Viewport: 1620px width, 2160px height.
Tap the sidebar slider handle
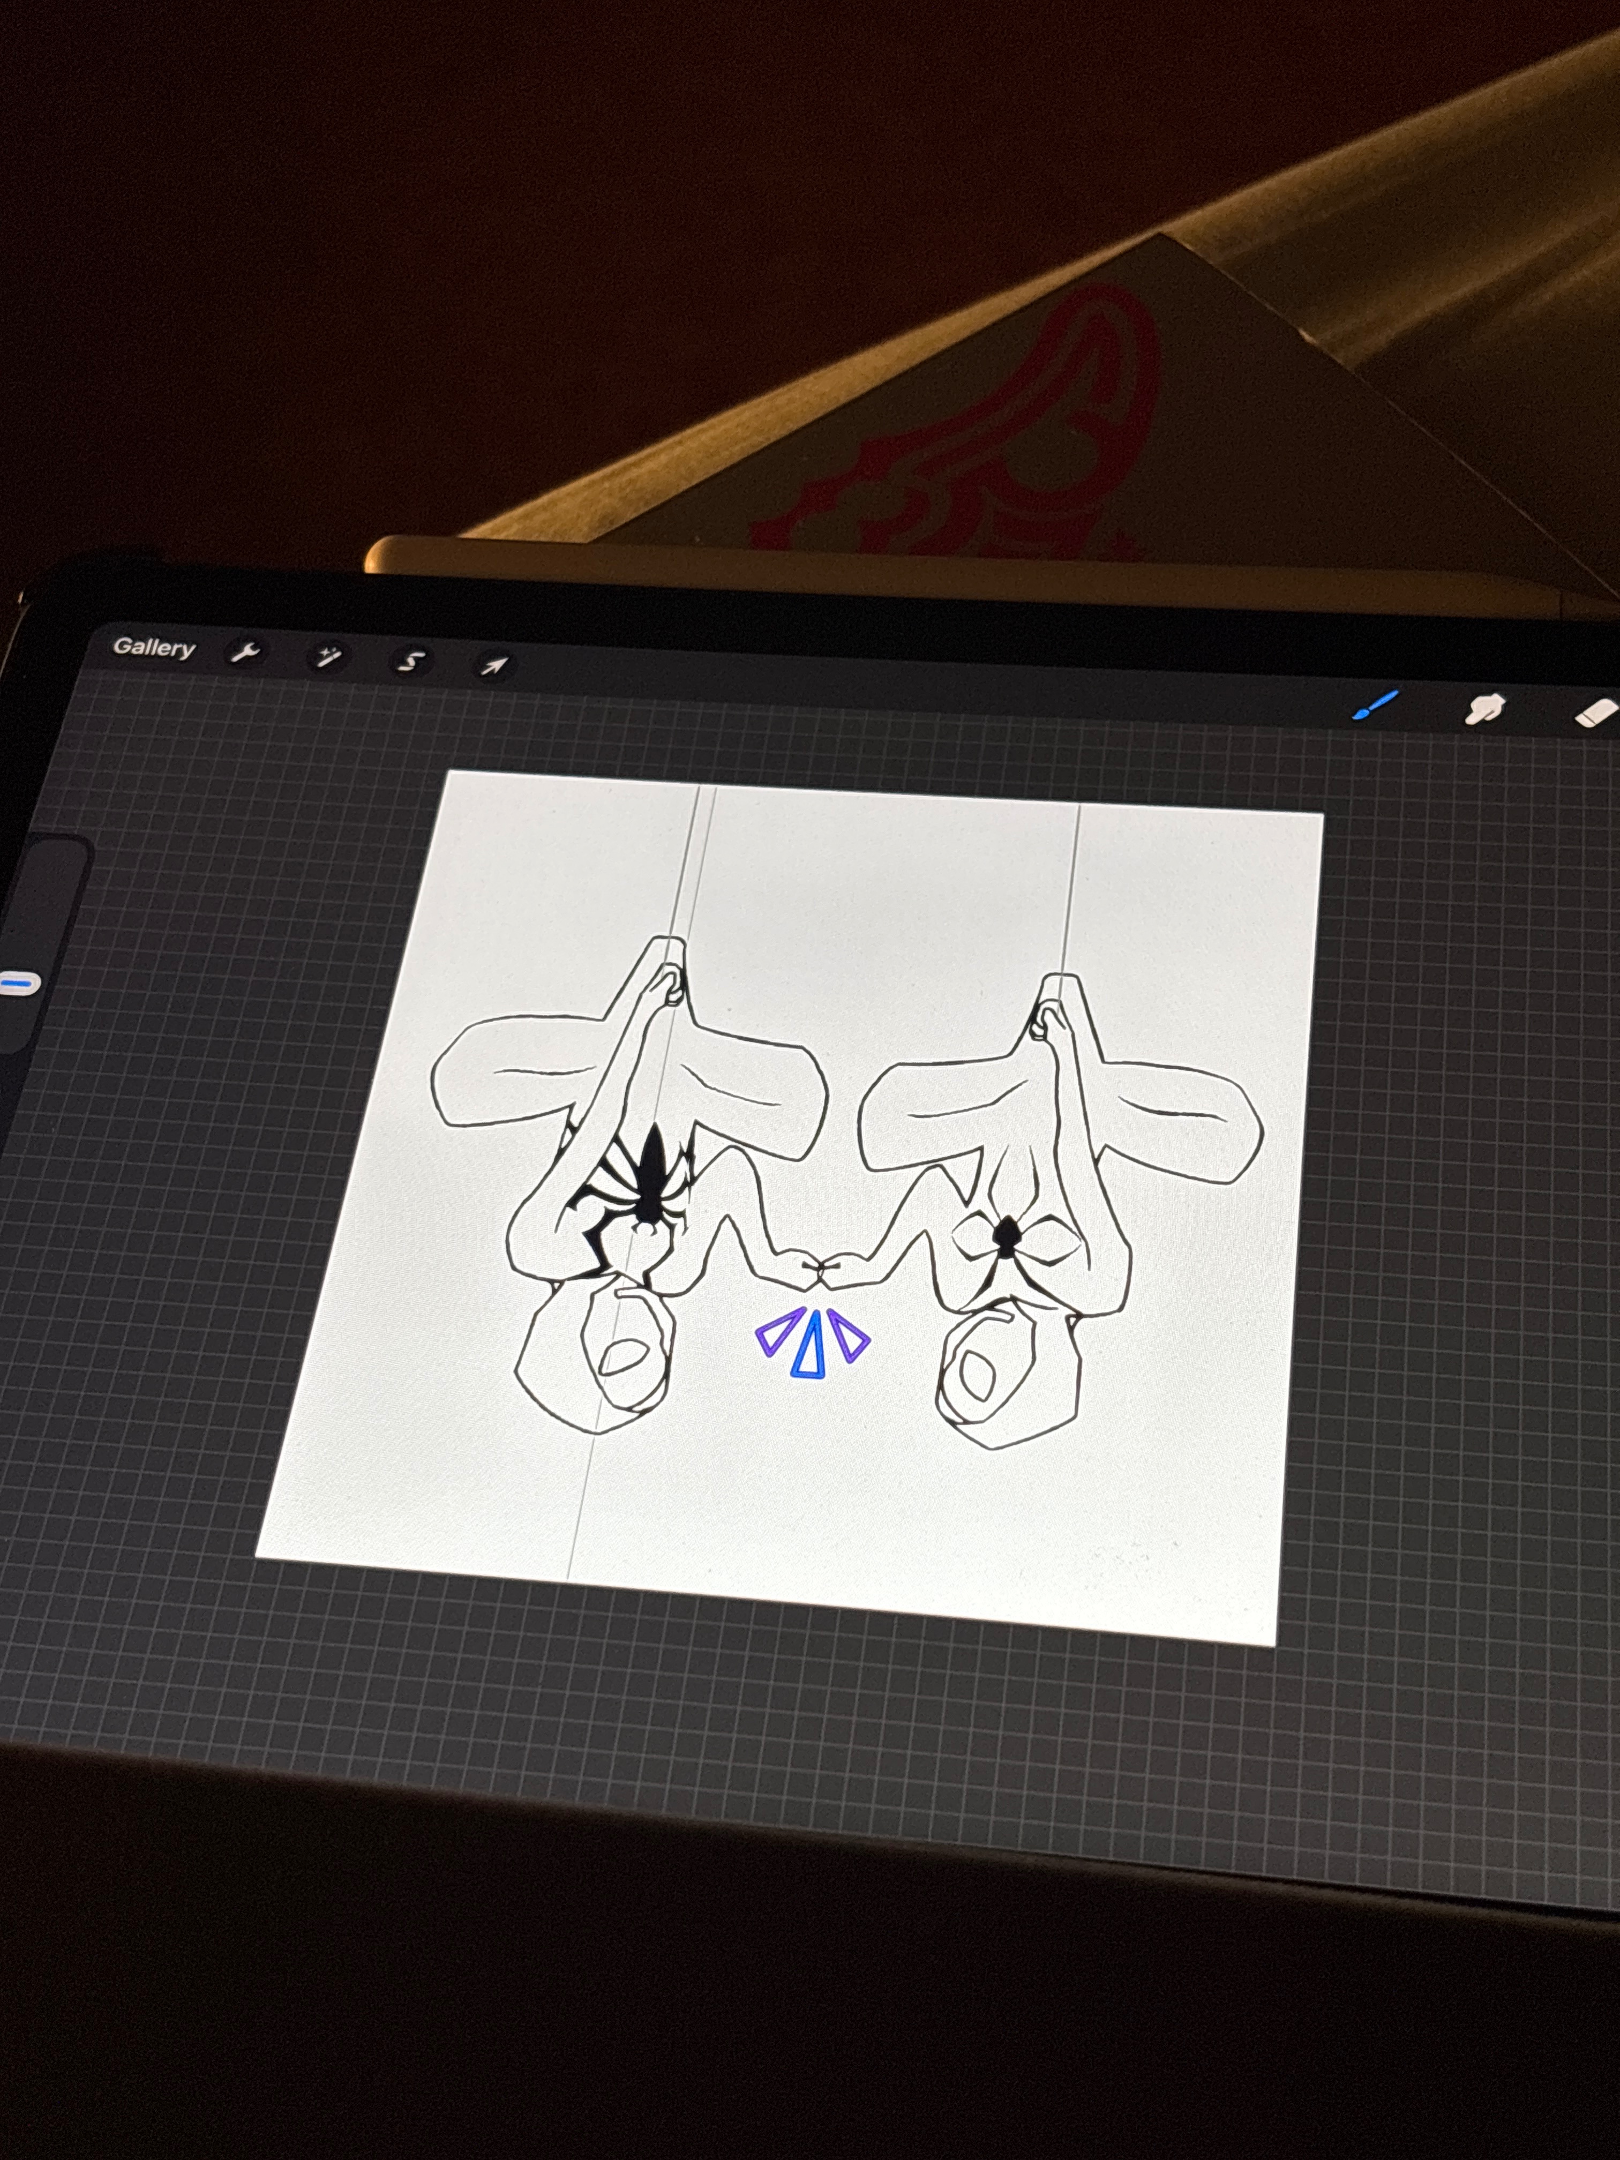tap(19, 982)
